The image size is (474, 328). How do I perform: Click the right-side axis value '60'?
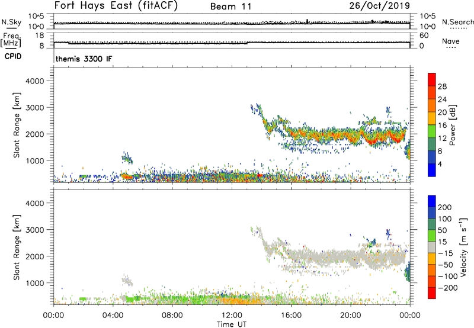pyautogui.click(x=424, y=36)
